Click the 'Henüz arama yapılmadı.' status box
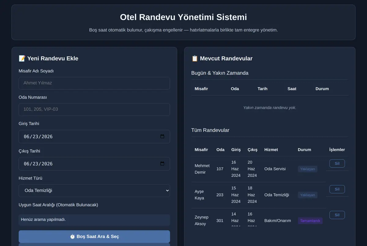Viewport: 367px width, 246px height. click(x=94, y=220)
